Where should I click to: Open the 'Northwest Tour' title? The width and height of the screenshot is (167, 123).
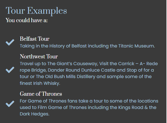39,56
